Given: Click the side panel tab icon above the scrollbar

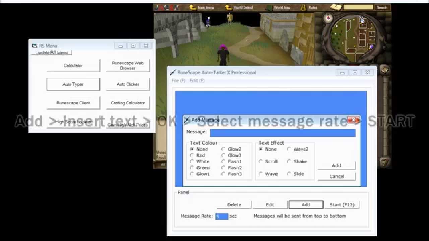Looking at the screenshot, I should [x=385, y=70].
